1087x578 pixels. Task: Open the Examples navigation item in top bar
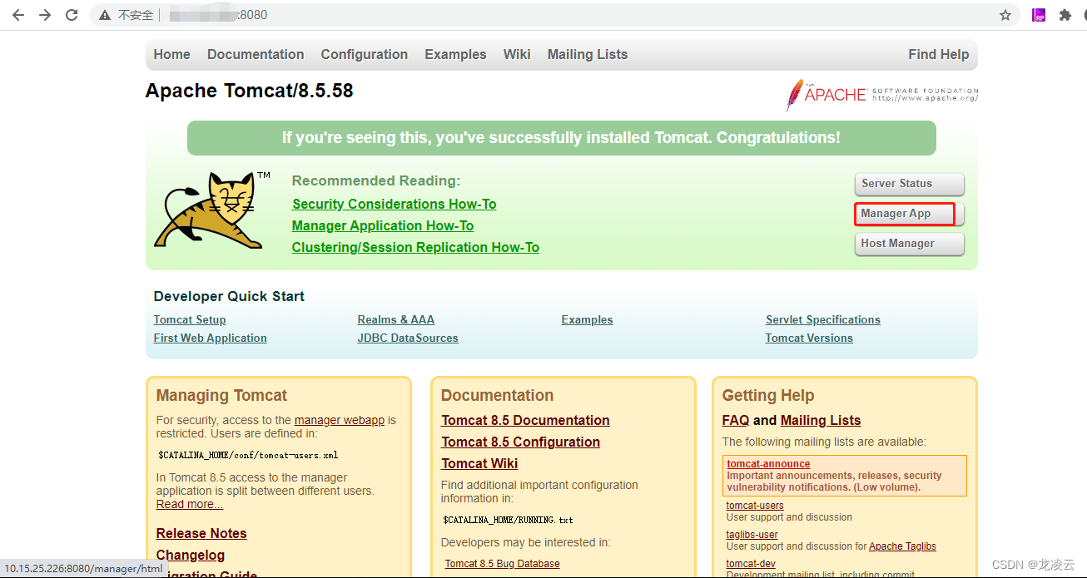coord(455,55)
